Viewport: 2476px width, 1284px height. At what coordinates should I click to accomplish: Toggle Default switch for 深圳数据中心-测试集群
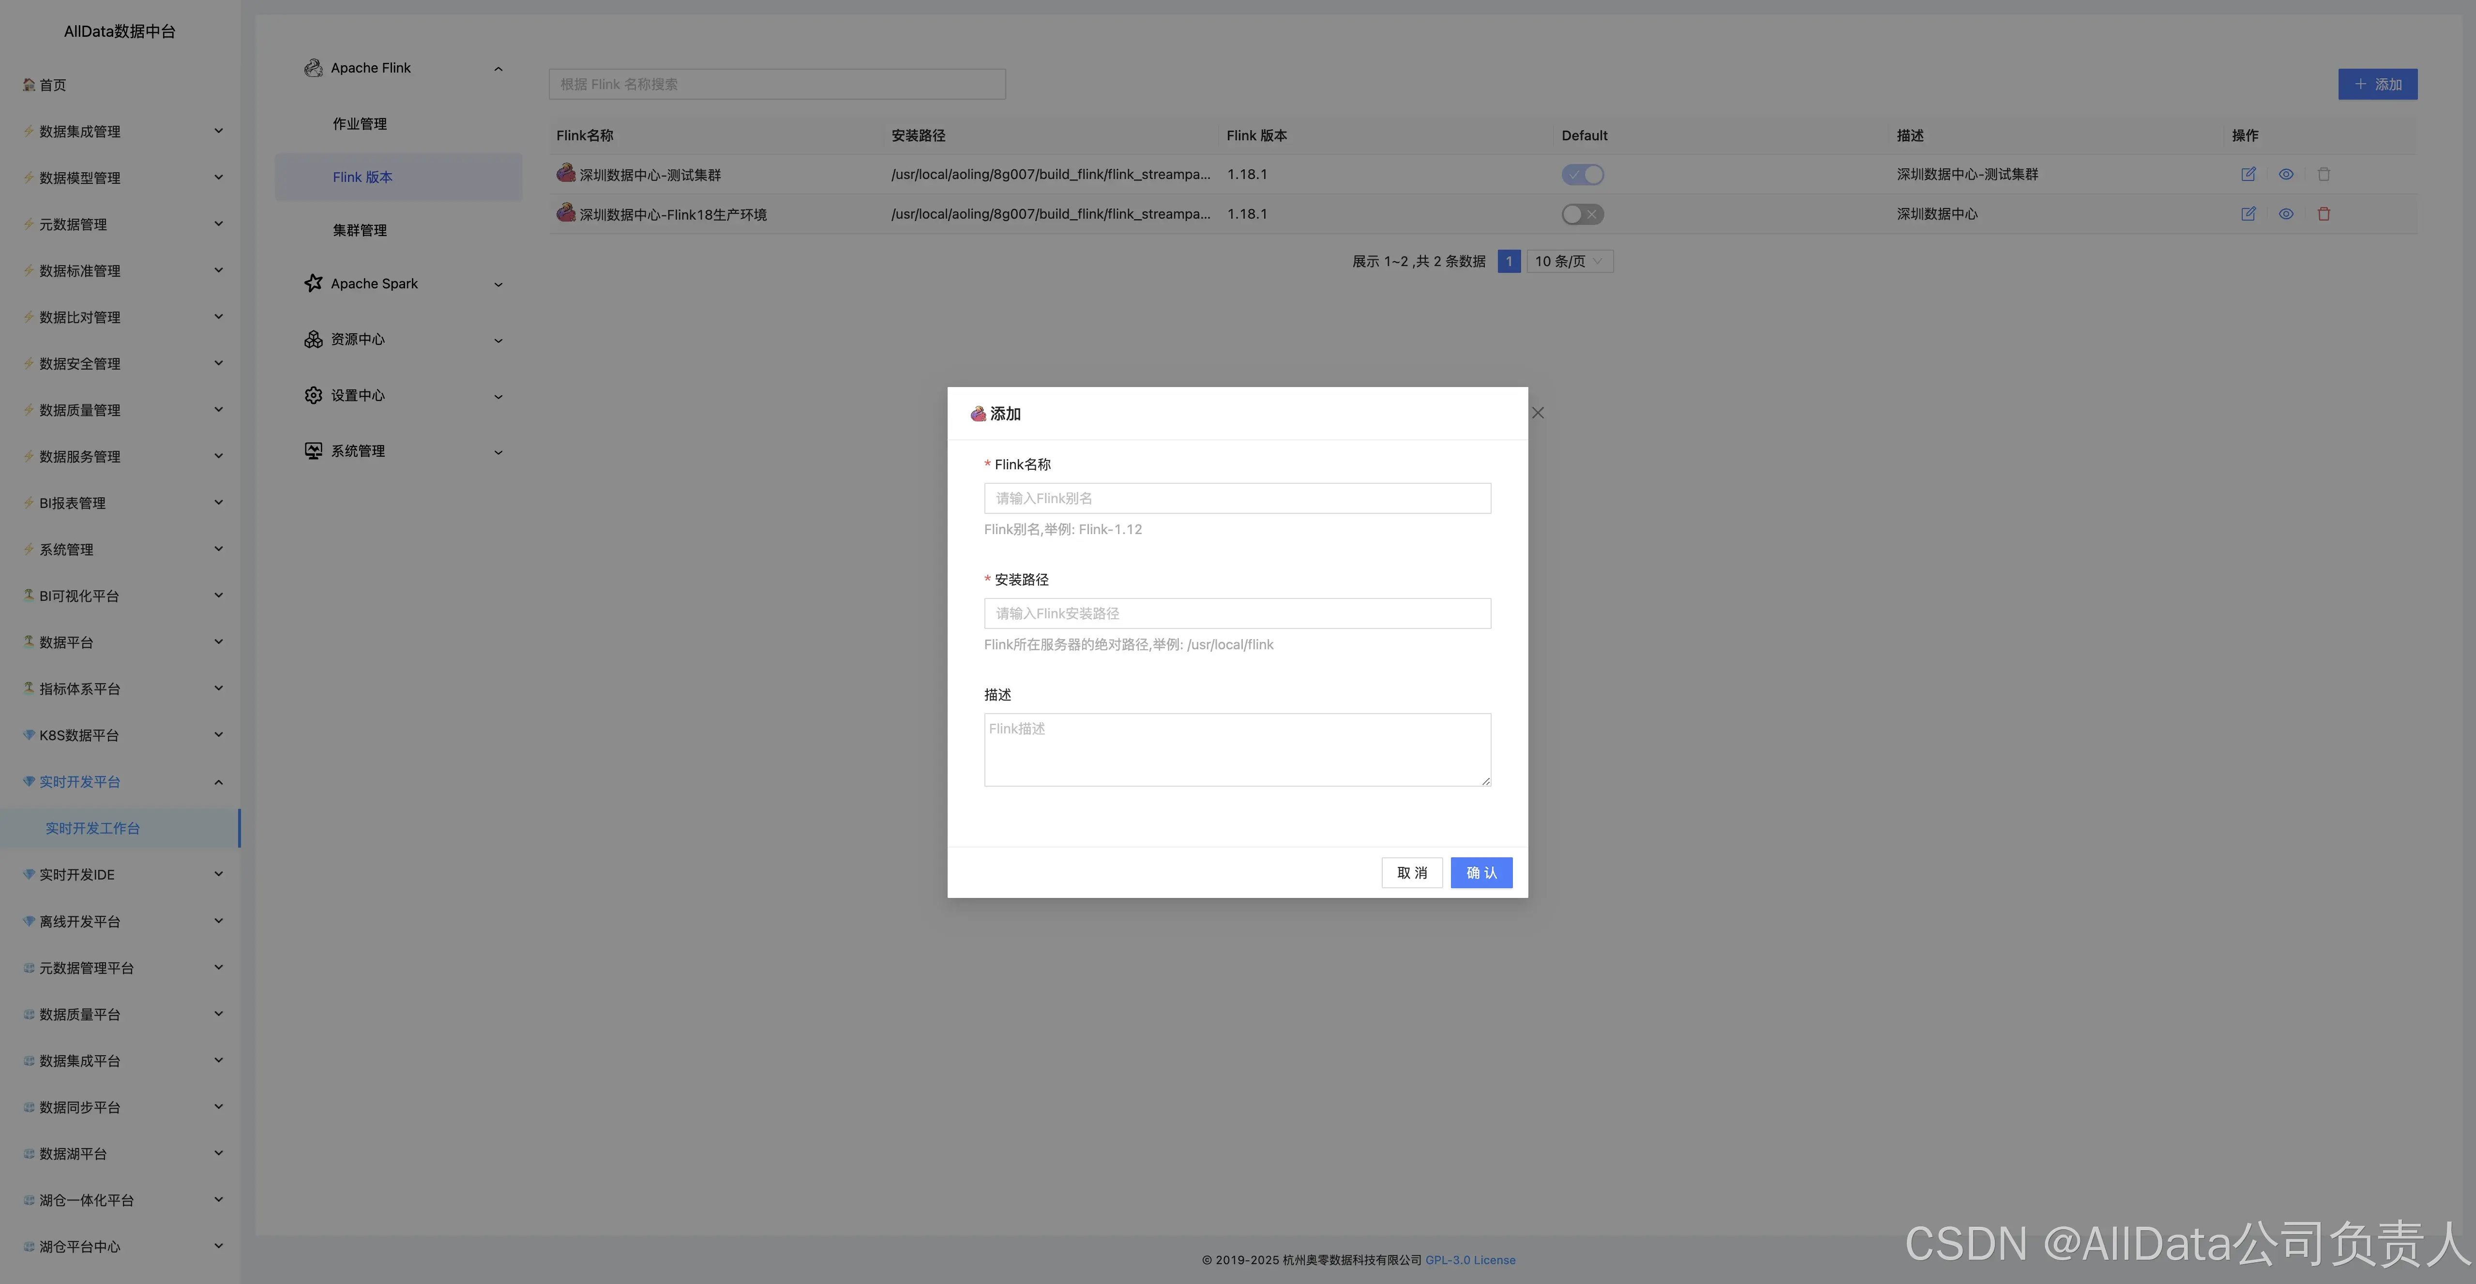[1582, 174]
